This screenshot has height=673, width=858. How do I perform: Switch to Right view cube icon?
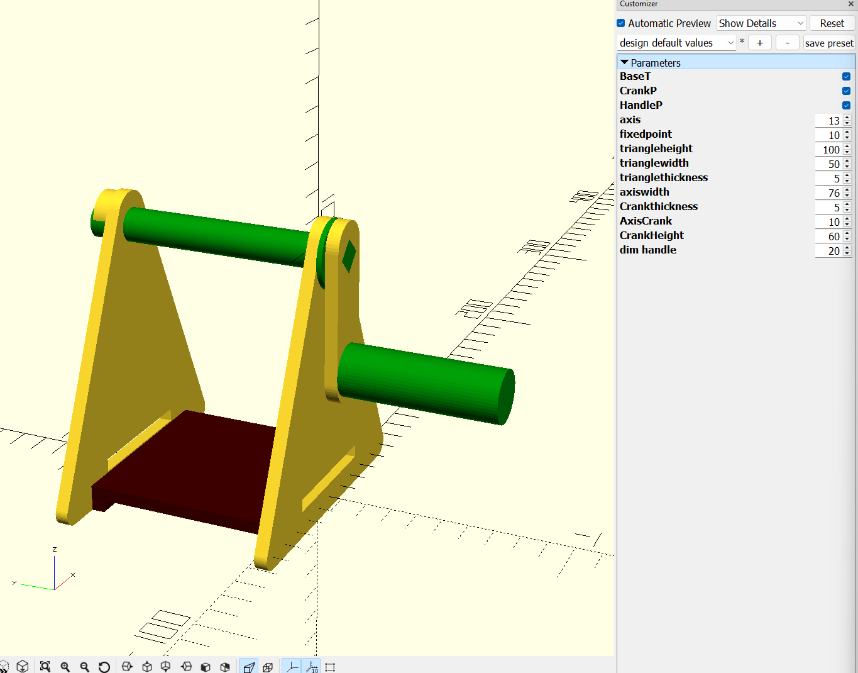coord(127,667)
